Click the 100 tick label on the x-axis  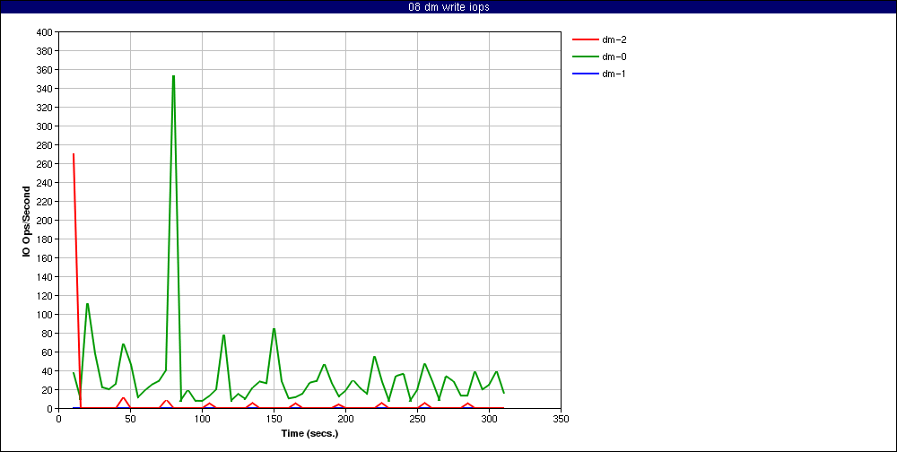coord(202,418)
